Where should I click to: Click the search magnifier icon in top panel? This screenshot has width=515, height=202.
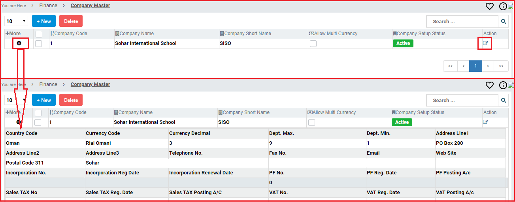coord(504,22)
